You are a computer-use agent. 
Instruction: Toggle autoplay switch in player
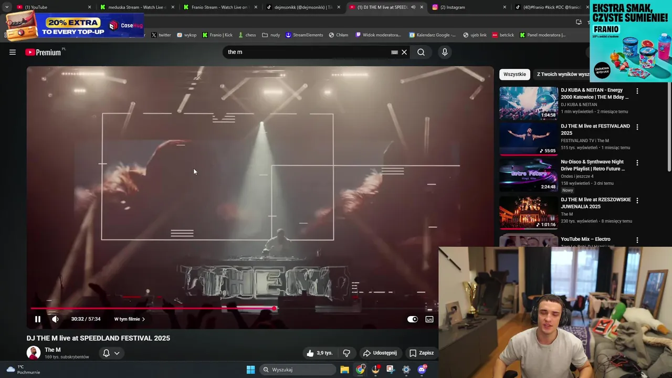coord(413,319)
